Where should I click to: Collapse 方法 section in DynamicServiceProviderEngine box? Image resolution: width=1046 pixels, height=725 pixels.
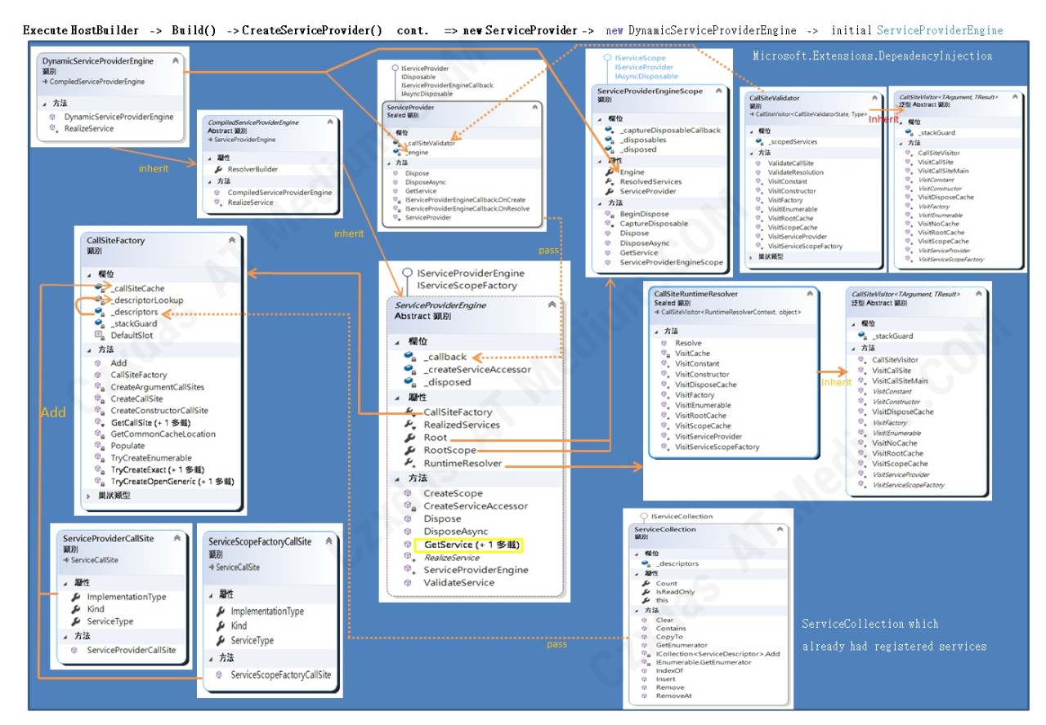(x=44, y=104)
